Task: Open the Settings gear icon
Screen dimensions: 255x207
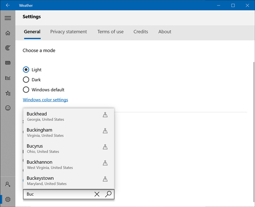Action: (7, 199)
